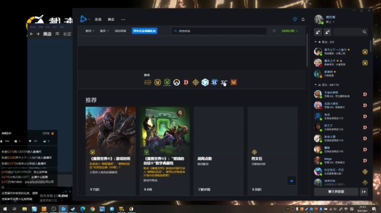Switch to the 游戏 (Games) top tab
This screenshot has width=381, height=213.
[98, 20]
